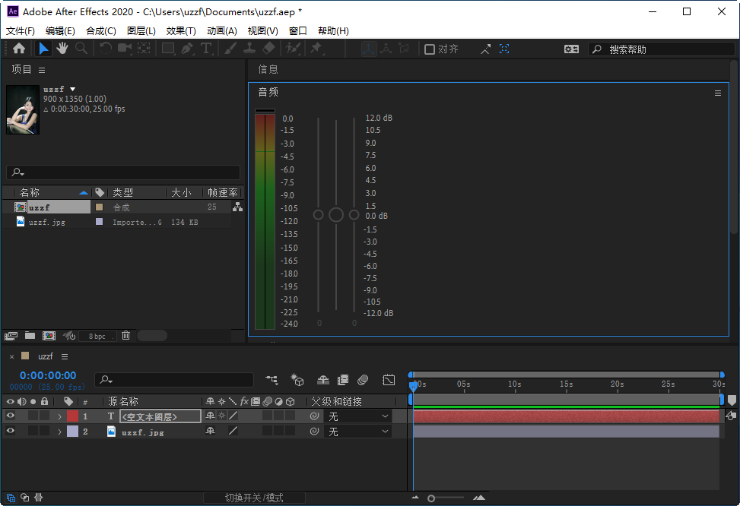This screenshot has width=740, height=506.
Task: Twirl open properties of the uzzf.jpg layer
Action: click(x=59, y=431)
